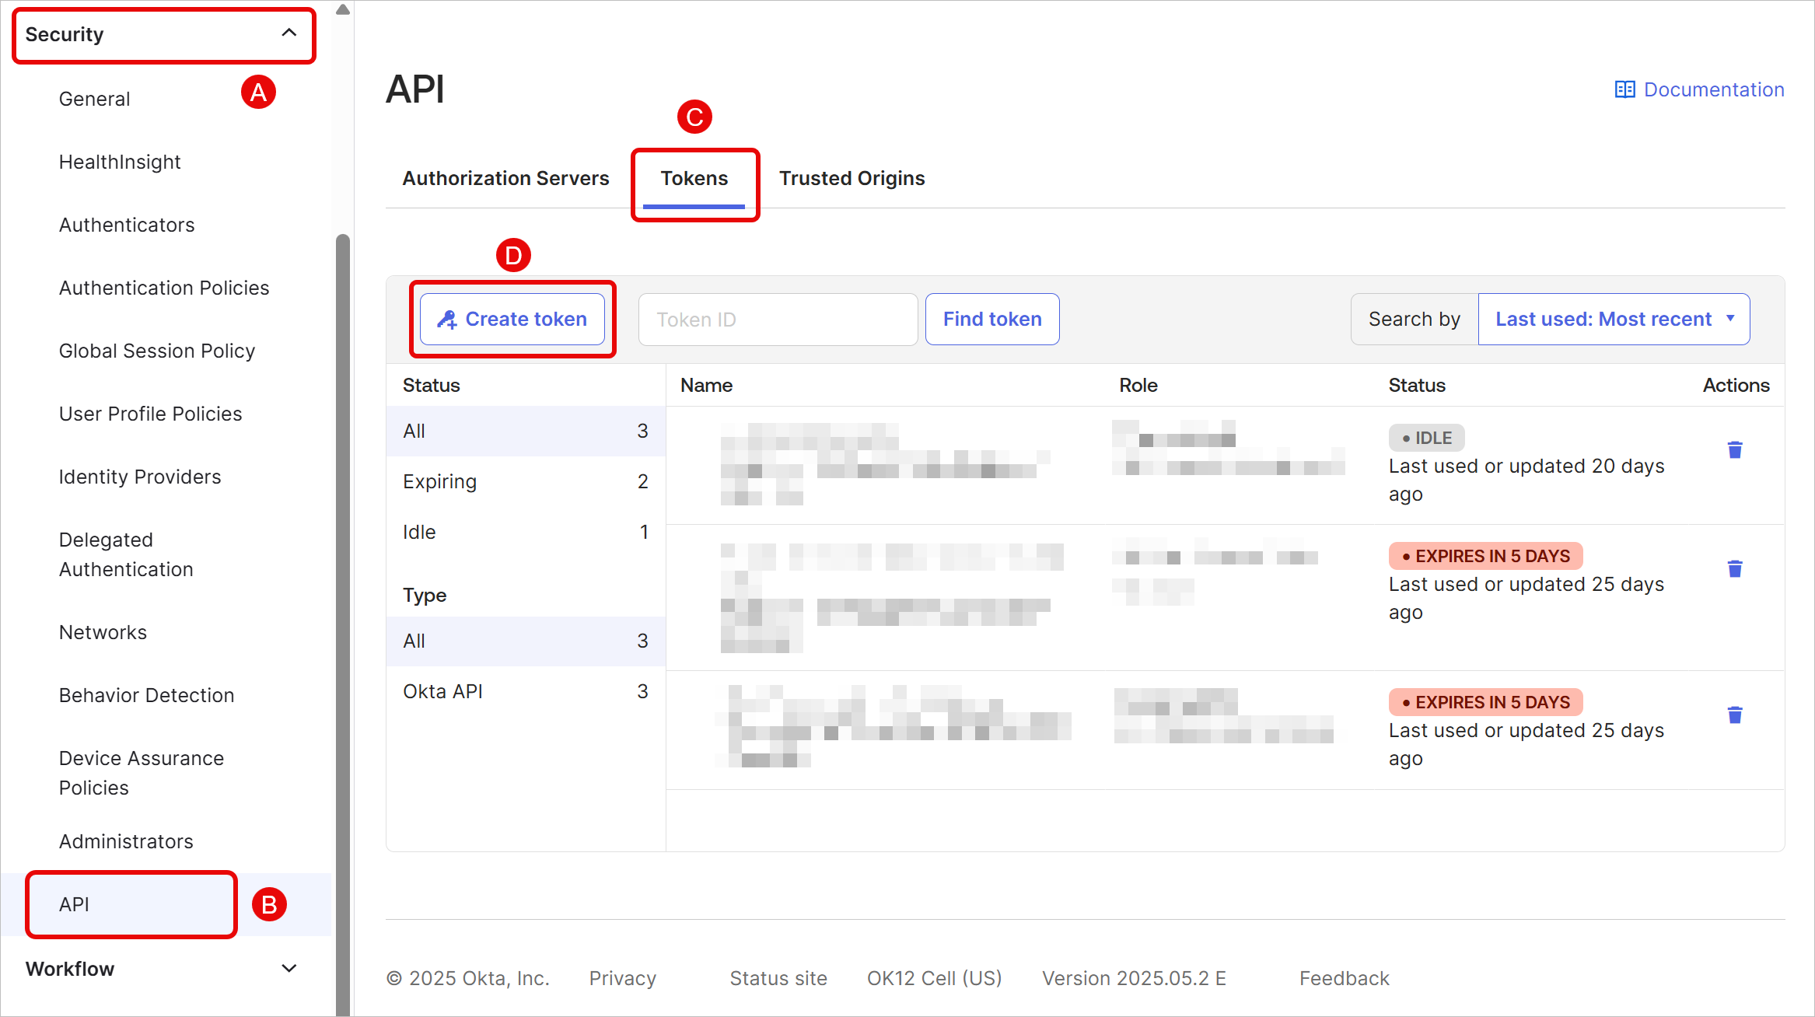Switch to the Authorization Servers tab
The height and width of the screenshot is (1017, 1815).
(505, 178)
